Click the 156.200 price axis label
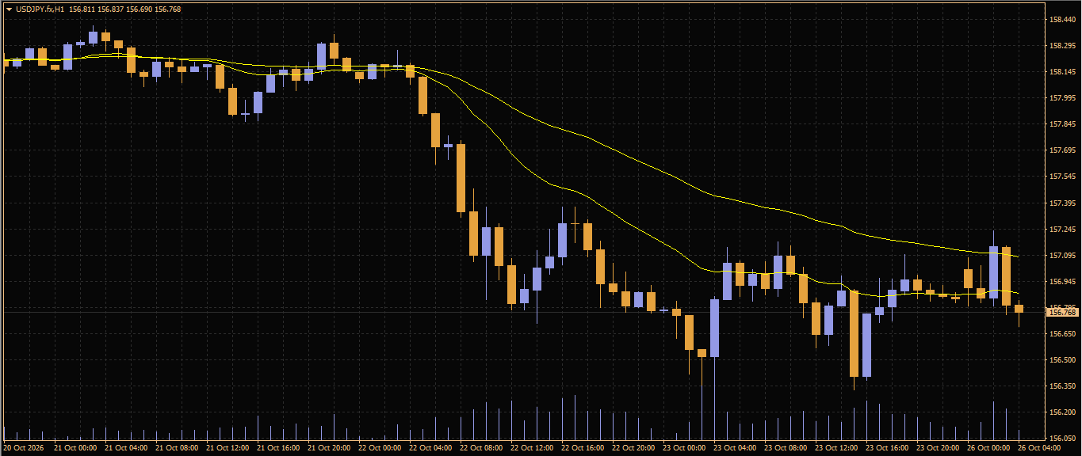 [1062, 412]
